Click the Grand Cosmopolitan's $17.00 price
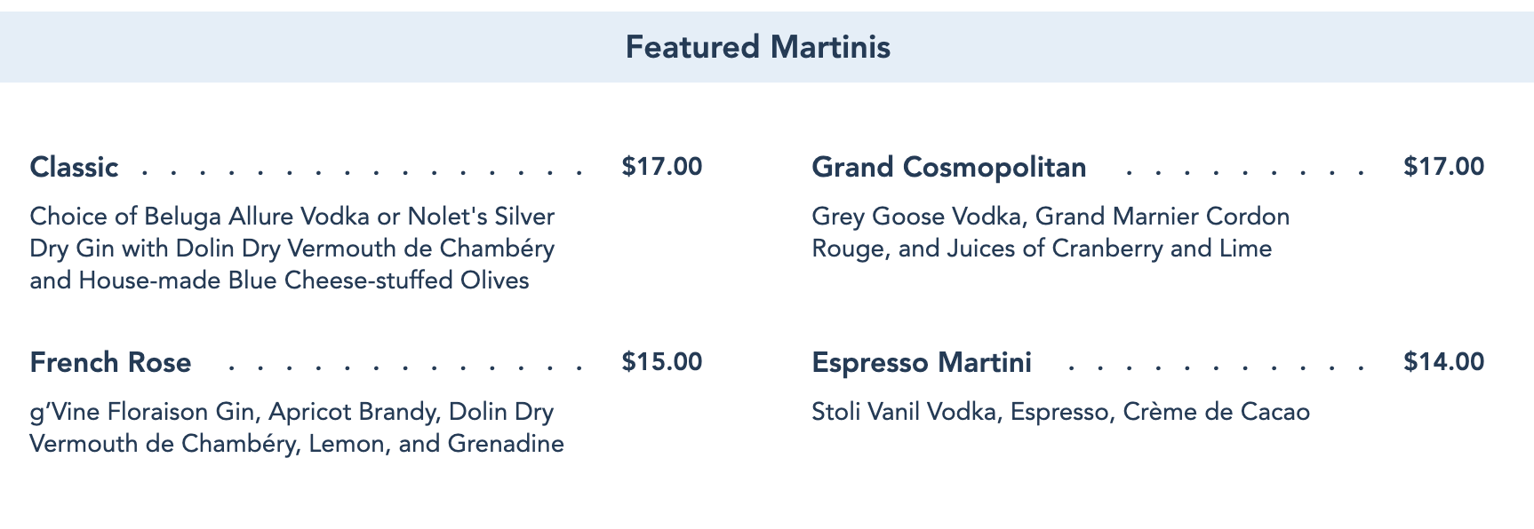Viewport: 1534px width, 529px height. [x=1443, y=167]
